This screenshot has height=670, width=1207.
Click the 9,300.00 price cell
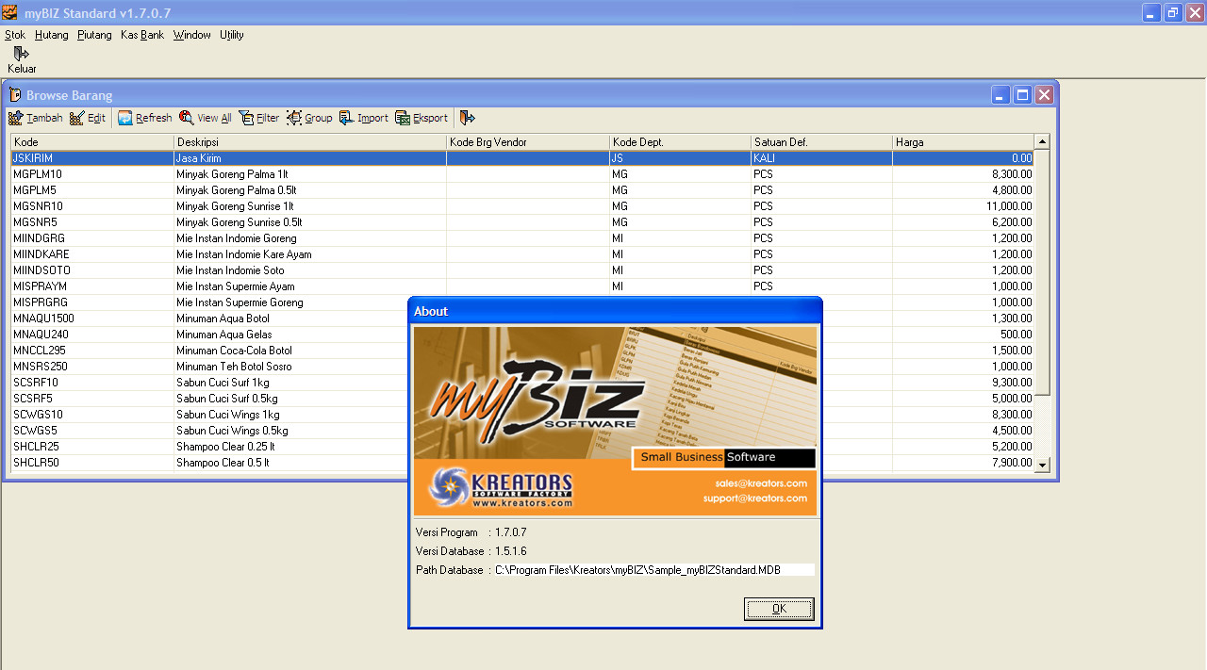963,383
